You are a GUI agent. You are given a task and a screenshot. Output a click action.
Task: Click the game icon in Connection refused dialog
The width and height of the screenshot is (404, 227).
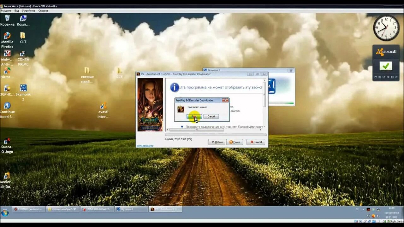click(x=181, y=109)
